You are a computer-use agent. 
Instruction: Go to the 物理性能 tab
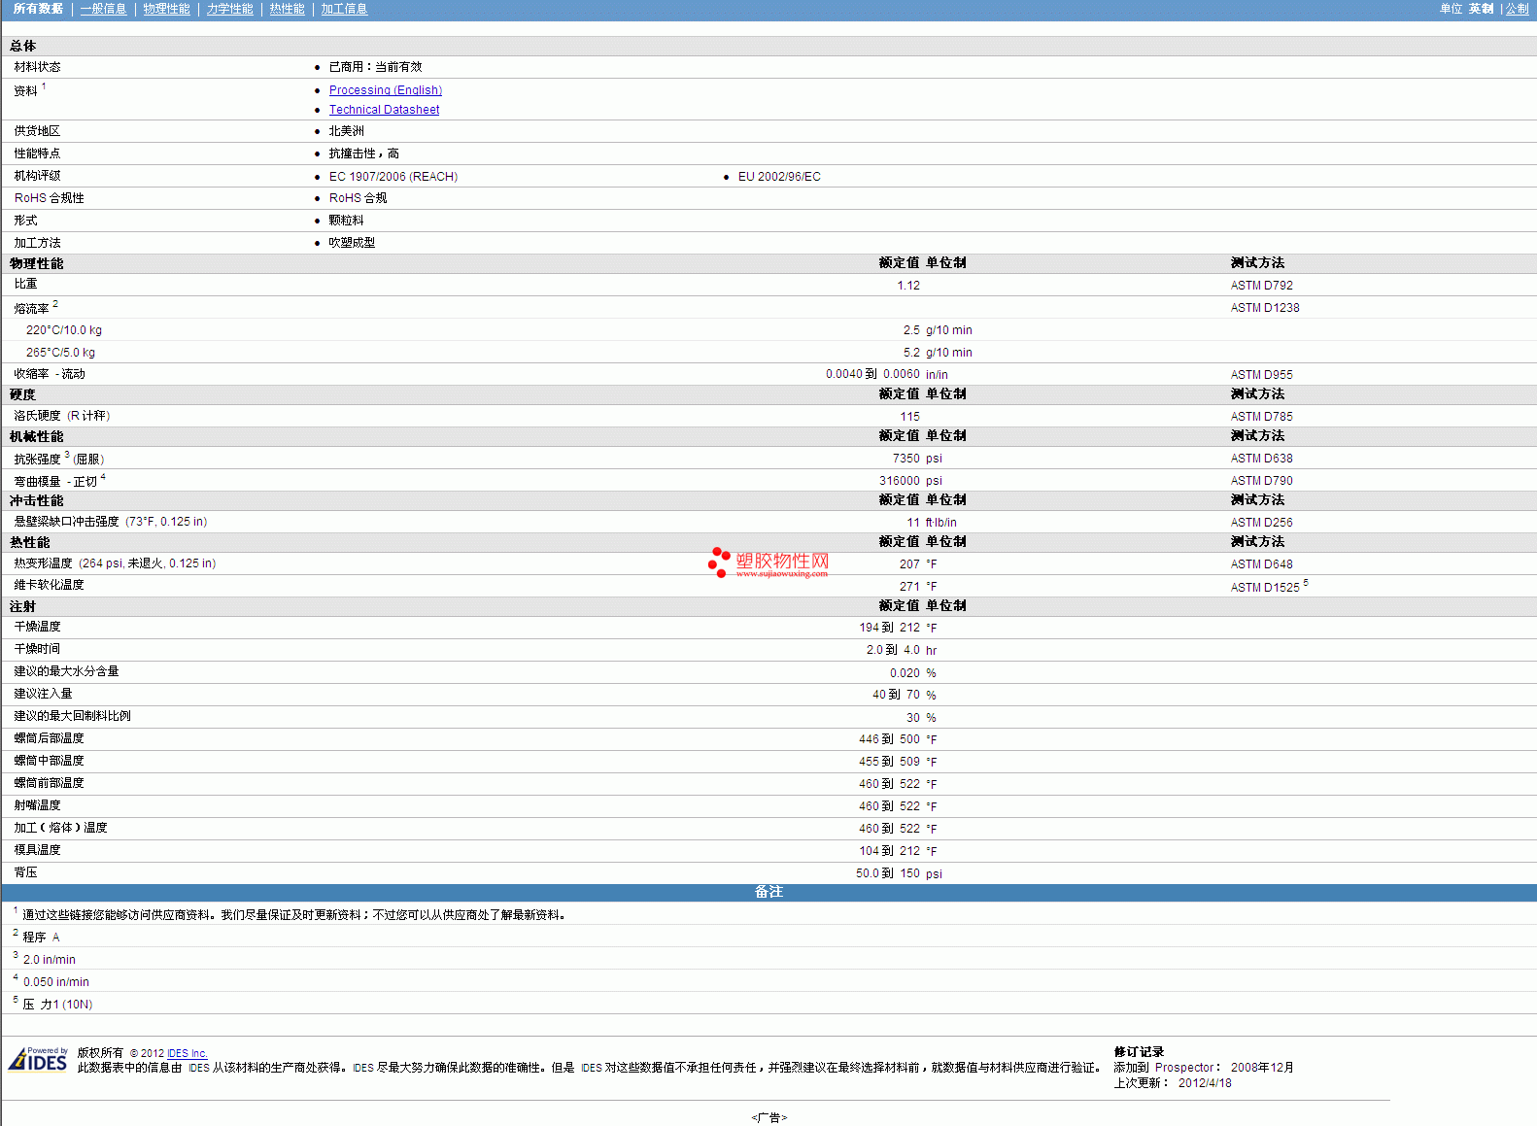pos(166,9)
